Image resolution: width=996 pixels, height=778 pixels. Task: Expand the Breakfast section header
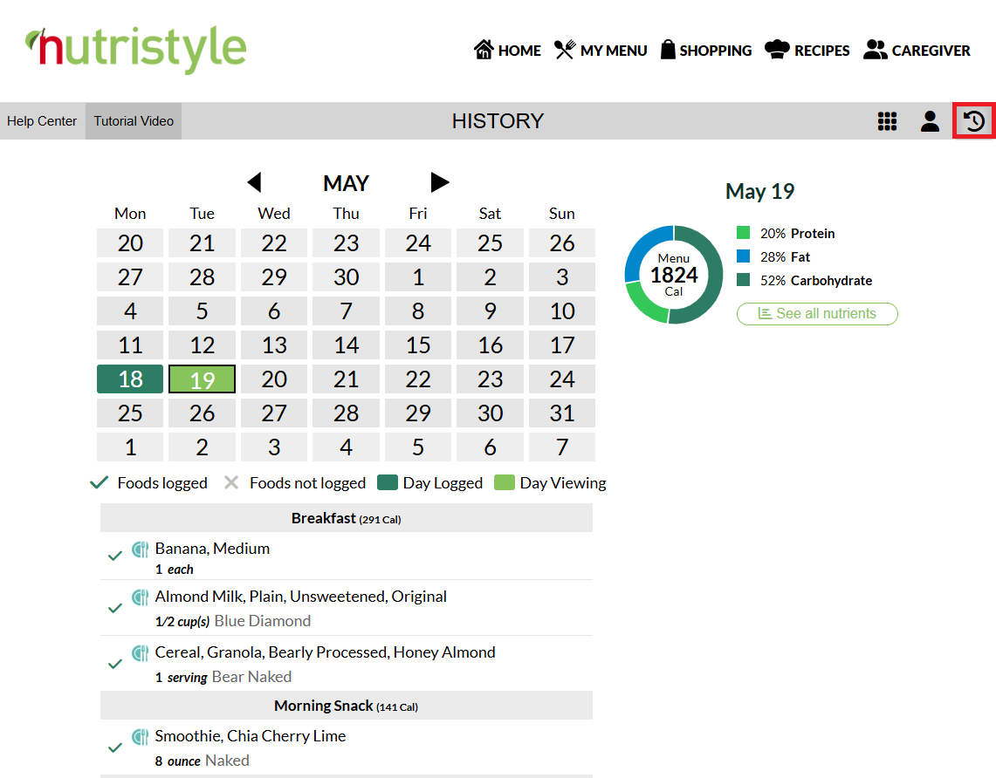[x=347, y=518]
